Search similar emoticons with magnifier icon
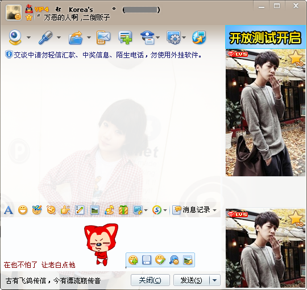This screenshot has width=307, height=290. pos(174,260)
